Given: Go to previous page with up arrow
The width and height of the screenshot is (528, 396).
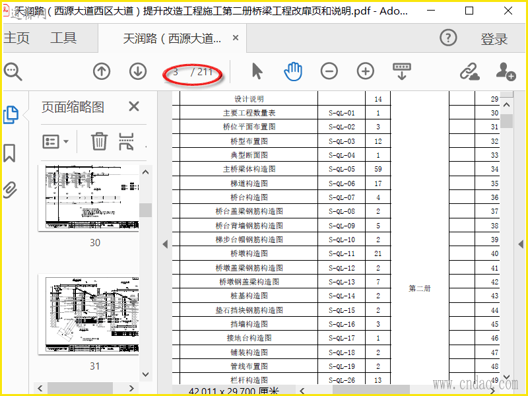Looking at the screenshot, I should 102,71.
